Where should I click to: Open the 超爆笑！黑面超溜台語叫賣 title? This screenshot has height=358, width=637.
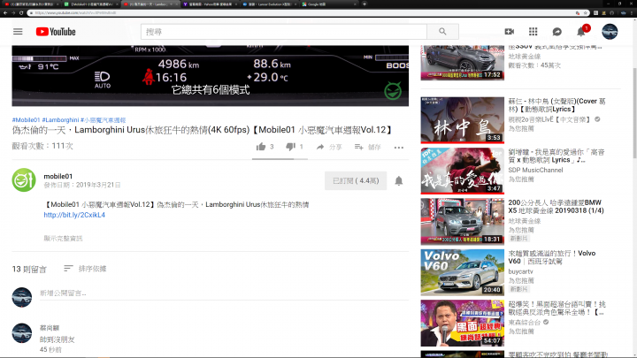point(557,308)
